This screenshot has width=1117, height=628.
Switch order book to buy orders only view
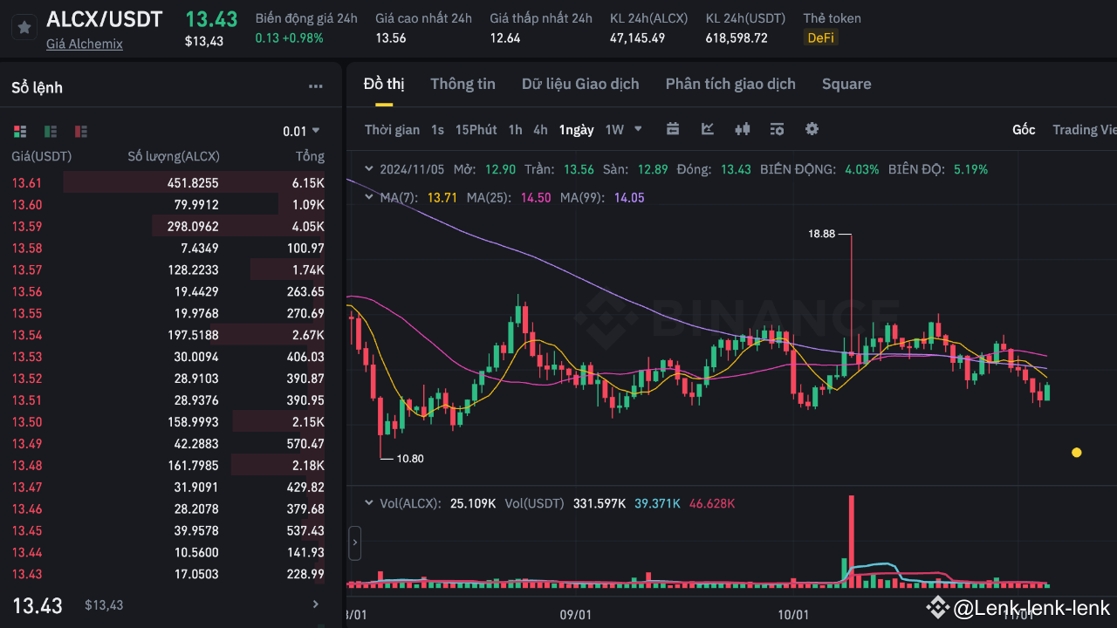pos(50,130)
